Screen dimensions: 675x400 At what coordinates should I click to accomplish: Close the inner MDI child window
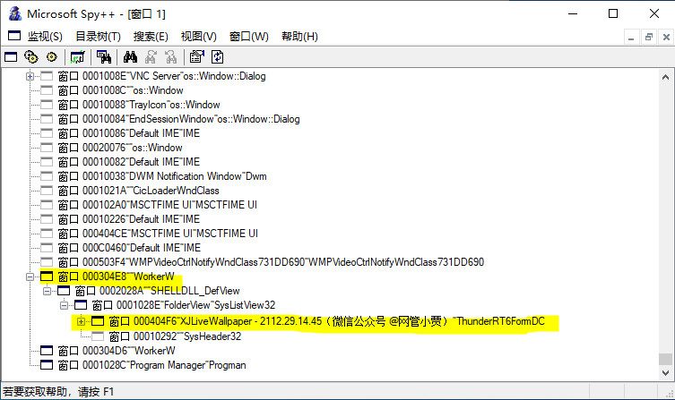(x=666, y=38)
